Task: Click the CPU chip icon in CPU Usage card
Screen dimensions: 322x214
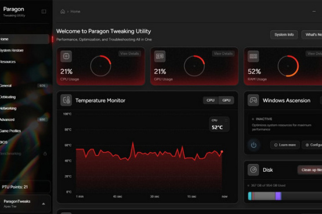Action: [x=66, y=56]
